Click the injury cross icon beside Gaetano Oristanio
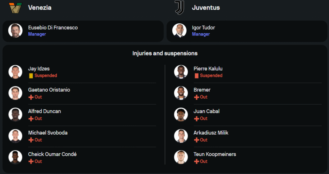 click(31, 97)
